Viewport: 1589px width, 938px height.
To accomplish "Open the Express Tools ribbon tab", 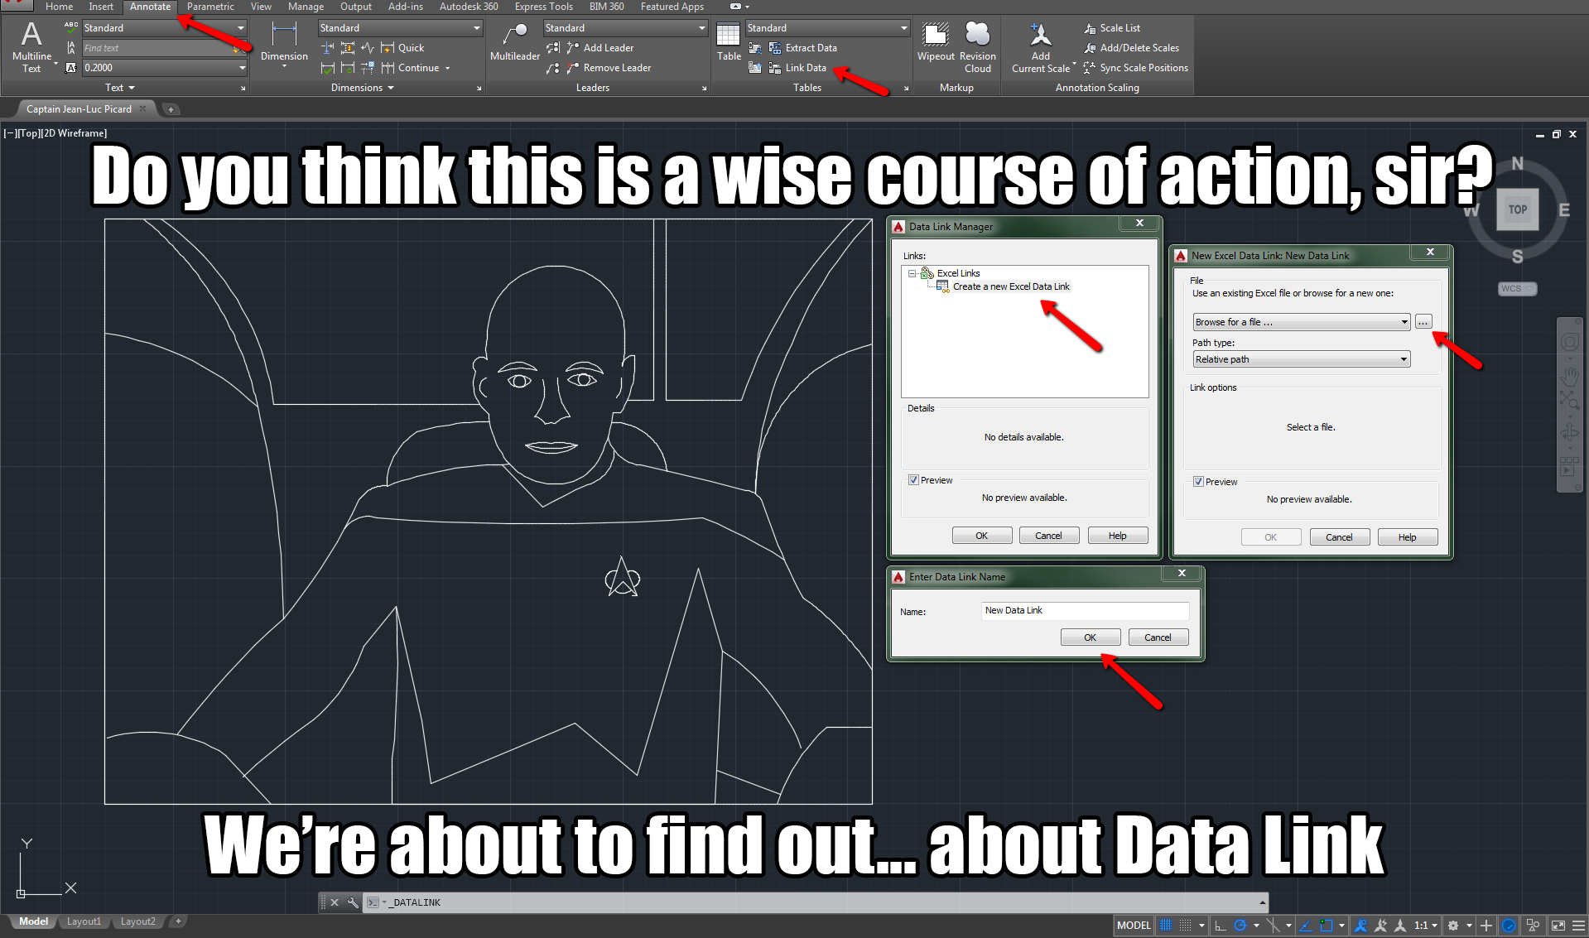I will [x=543, y=7].
